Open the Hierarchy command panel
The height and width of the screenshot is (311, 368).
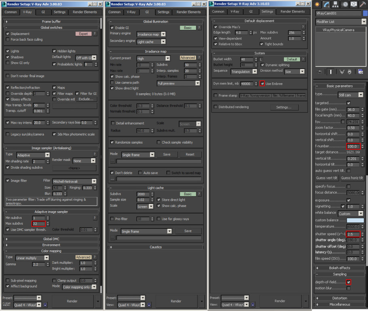point(335,4)
